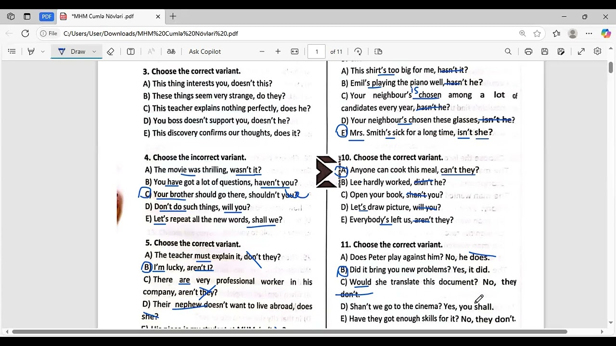Viewport: 616px width, 346px height.
Task: Open the user profile menu
Action: (573, 34)
